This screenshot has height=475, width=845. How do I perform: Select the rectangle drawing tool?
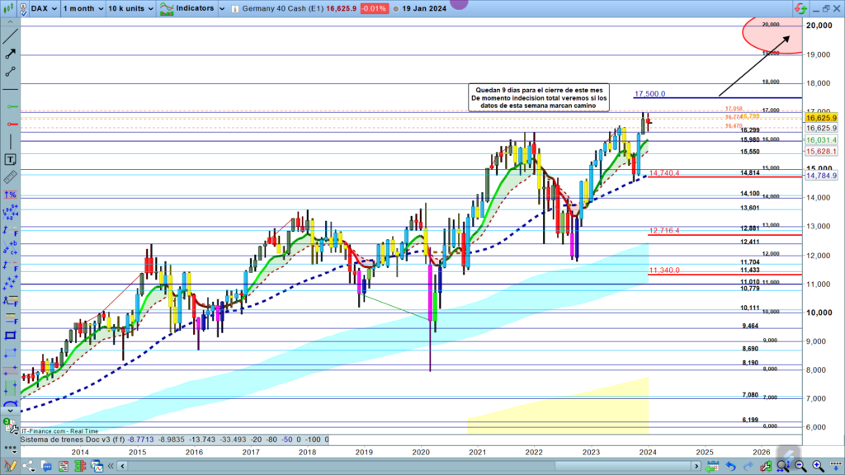click(10, 336)
